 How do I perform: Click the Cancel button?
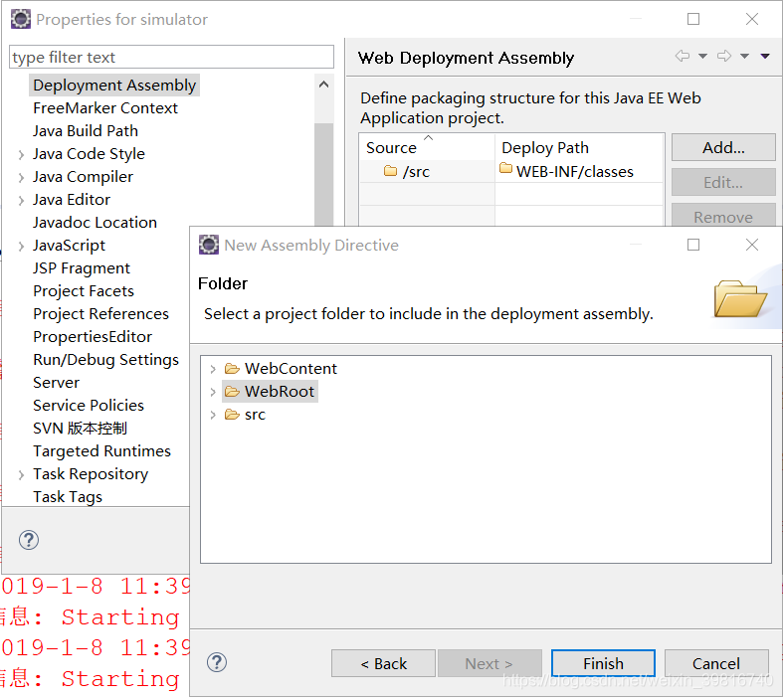point(716,663)
